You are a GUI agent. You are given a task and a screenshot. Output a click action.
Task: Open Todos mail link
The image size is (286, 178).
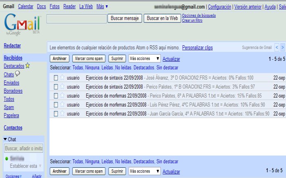click(9, 99)
